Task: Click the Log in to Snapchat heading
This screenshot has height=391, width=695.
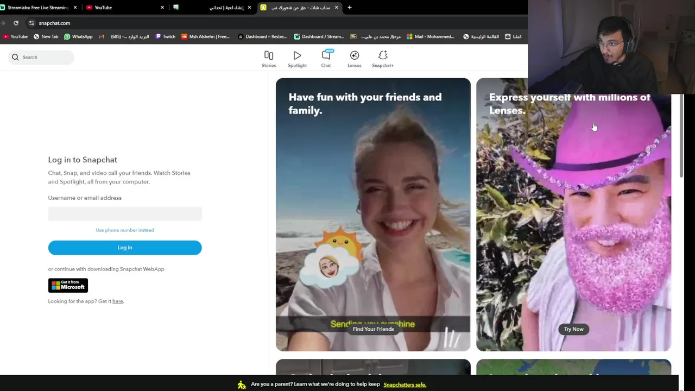Action: [x=83, y=160]
